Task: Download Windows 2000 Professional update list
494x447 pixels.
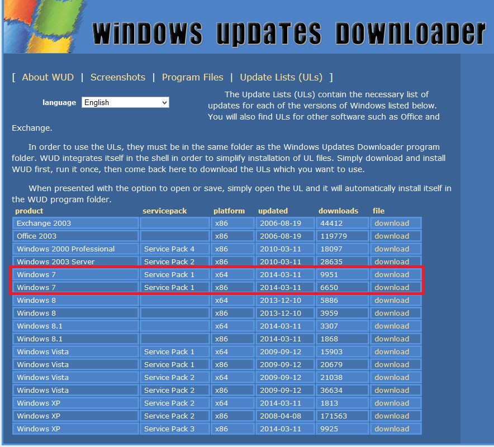Action: tap(392, 249)
